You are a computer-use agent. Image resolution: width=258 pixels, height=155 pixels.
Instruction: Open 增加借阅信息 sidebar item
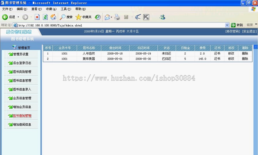22,124
